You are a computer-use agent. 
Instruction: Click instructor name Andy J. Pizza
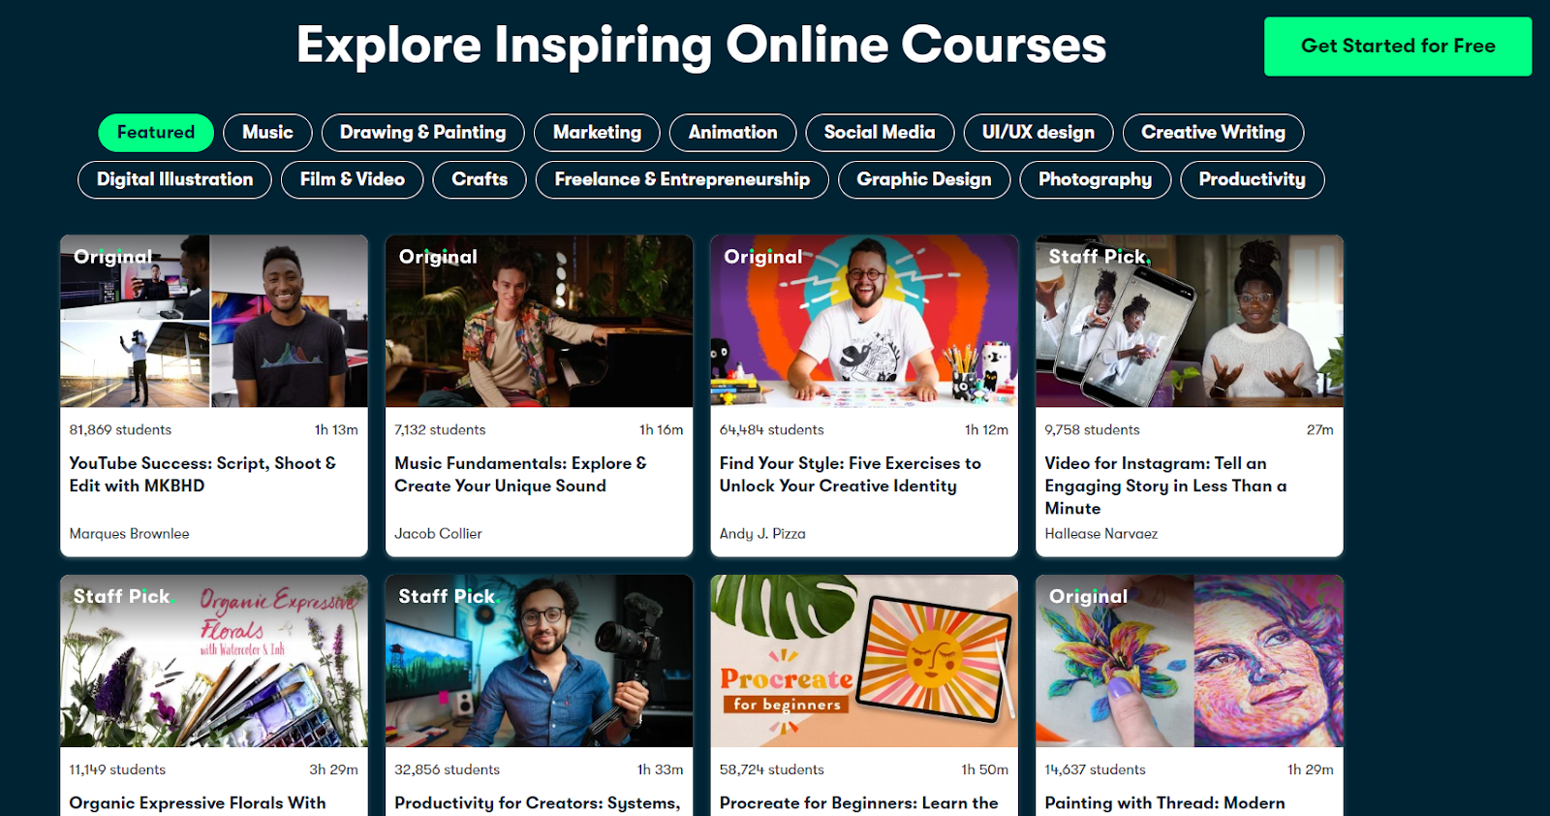click(x=762, y=534)
